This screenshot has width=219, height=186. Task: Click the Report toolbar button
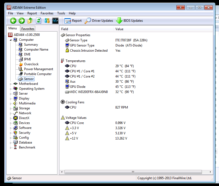click(73, 21)
